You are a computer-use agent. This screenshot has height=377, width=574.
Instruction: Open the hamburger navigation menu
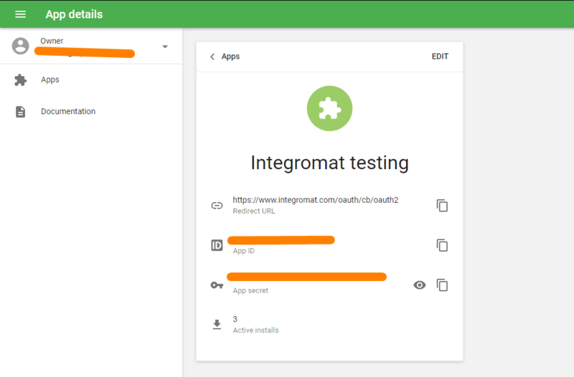coord(20,14)
